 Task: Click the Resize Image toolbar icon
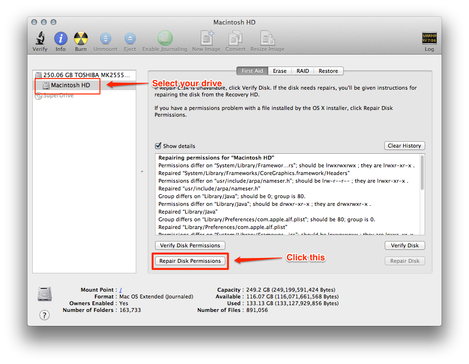point(267,39)
